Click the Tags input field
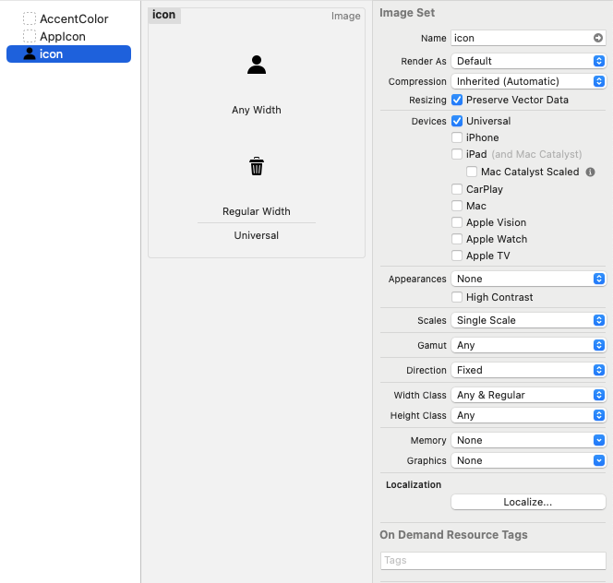The width and height of the screenshot is (613, 583). pyautogui.click(x=493, y=561)
